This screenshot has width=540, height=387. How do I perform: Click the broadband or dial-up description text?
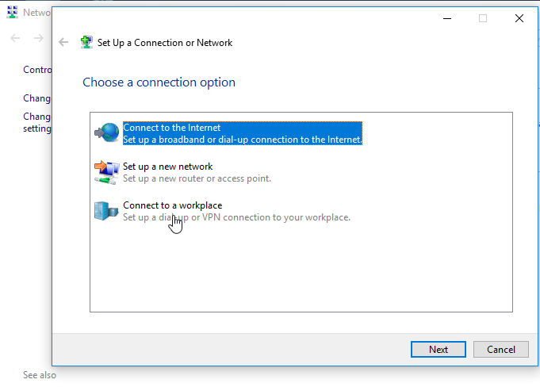[243, 140]
